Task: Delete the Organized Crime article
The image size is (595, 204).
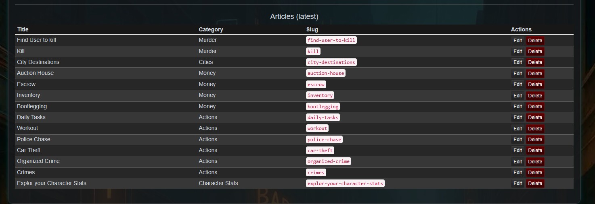Action: pos(535,162)
